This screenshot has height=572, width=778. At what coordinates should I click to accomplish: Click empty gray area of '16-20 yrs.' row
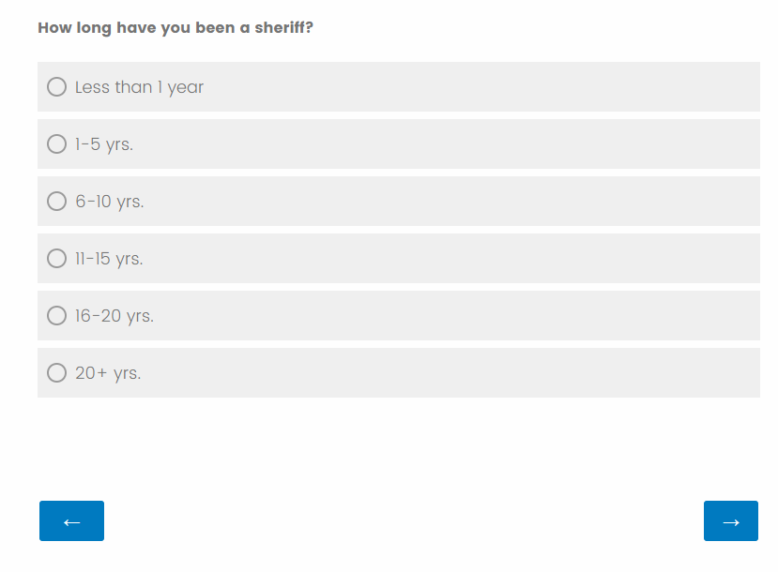(469, 316)
